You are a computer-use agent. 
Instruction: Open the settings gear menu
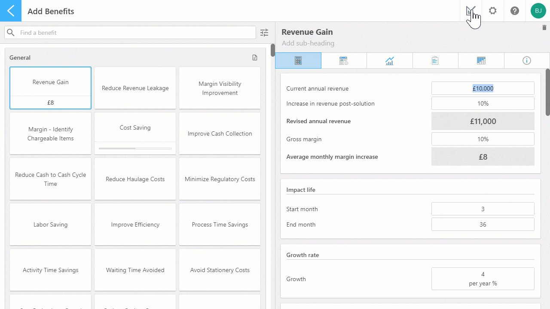pyautogui.click(x=493, y=11)
